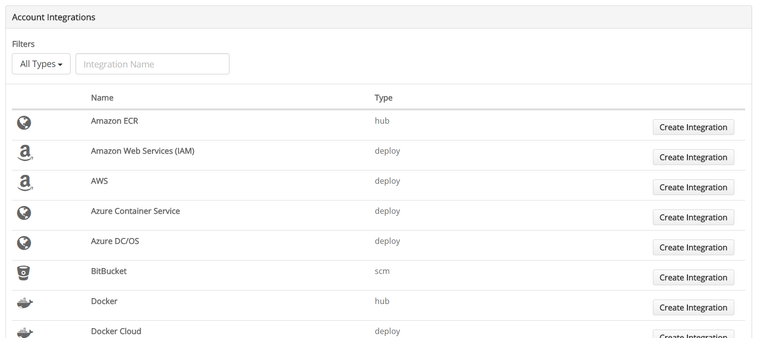Screen dimensions: 757x338
Task: Click the Account Integrations panel heading
Action: (x=54, y=17)
